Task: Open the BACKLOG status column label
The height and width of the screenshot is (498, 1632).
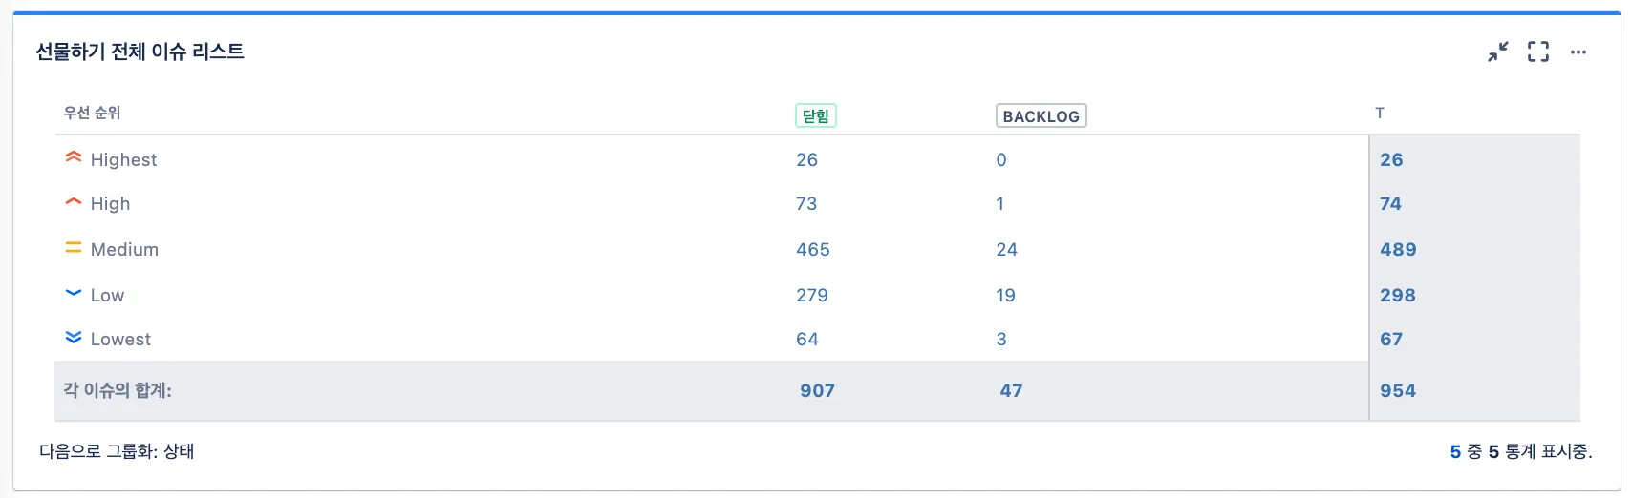Action: click(1041, 115)
